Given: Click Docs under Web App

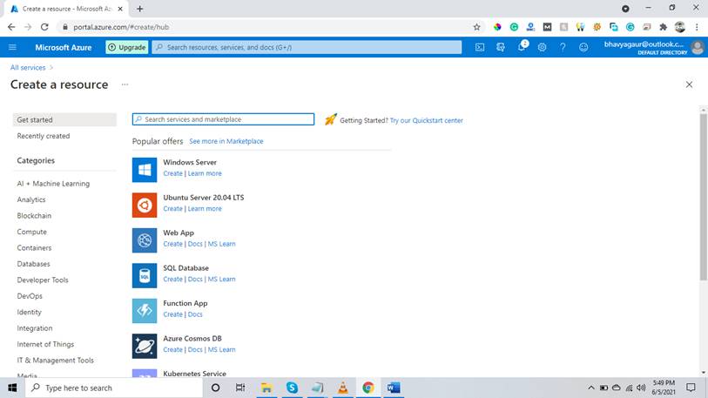Looking at the screenshot, I should click(x=195, y=244).
